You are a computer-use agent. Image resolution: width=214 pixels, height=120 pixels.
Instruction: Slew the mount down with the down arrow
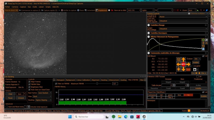coord(183,69)
